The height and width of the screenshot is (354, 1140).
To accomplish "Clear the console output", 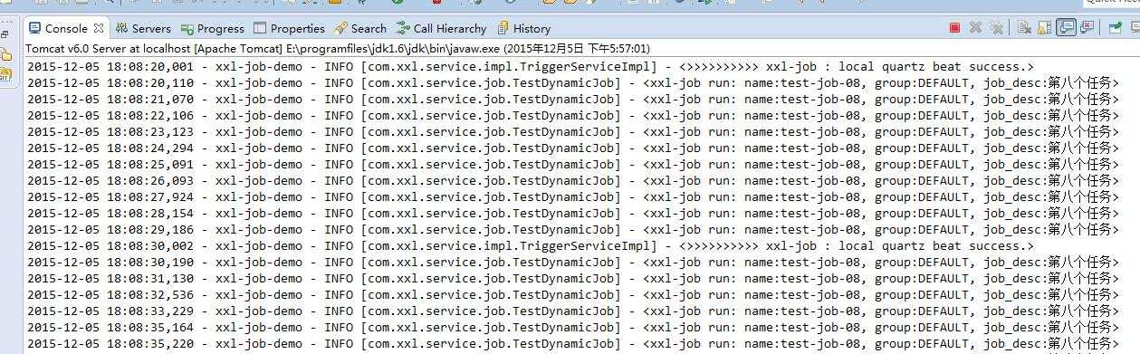I will click(1024, 28).
